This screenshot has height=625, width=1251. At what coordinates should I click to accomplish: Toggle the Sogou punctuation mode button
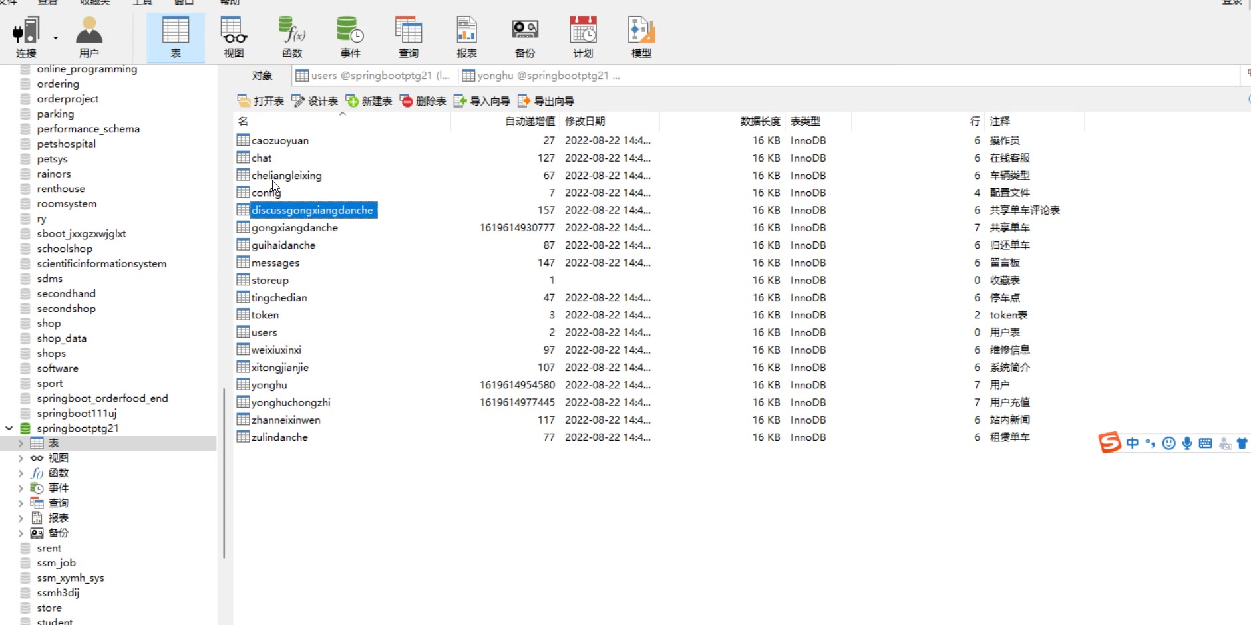click(x=1151, y=443)
